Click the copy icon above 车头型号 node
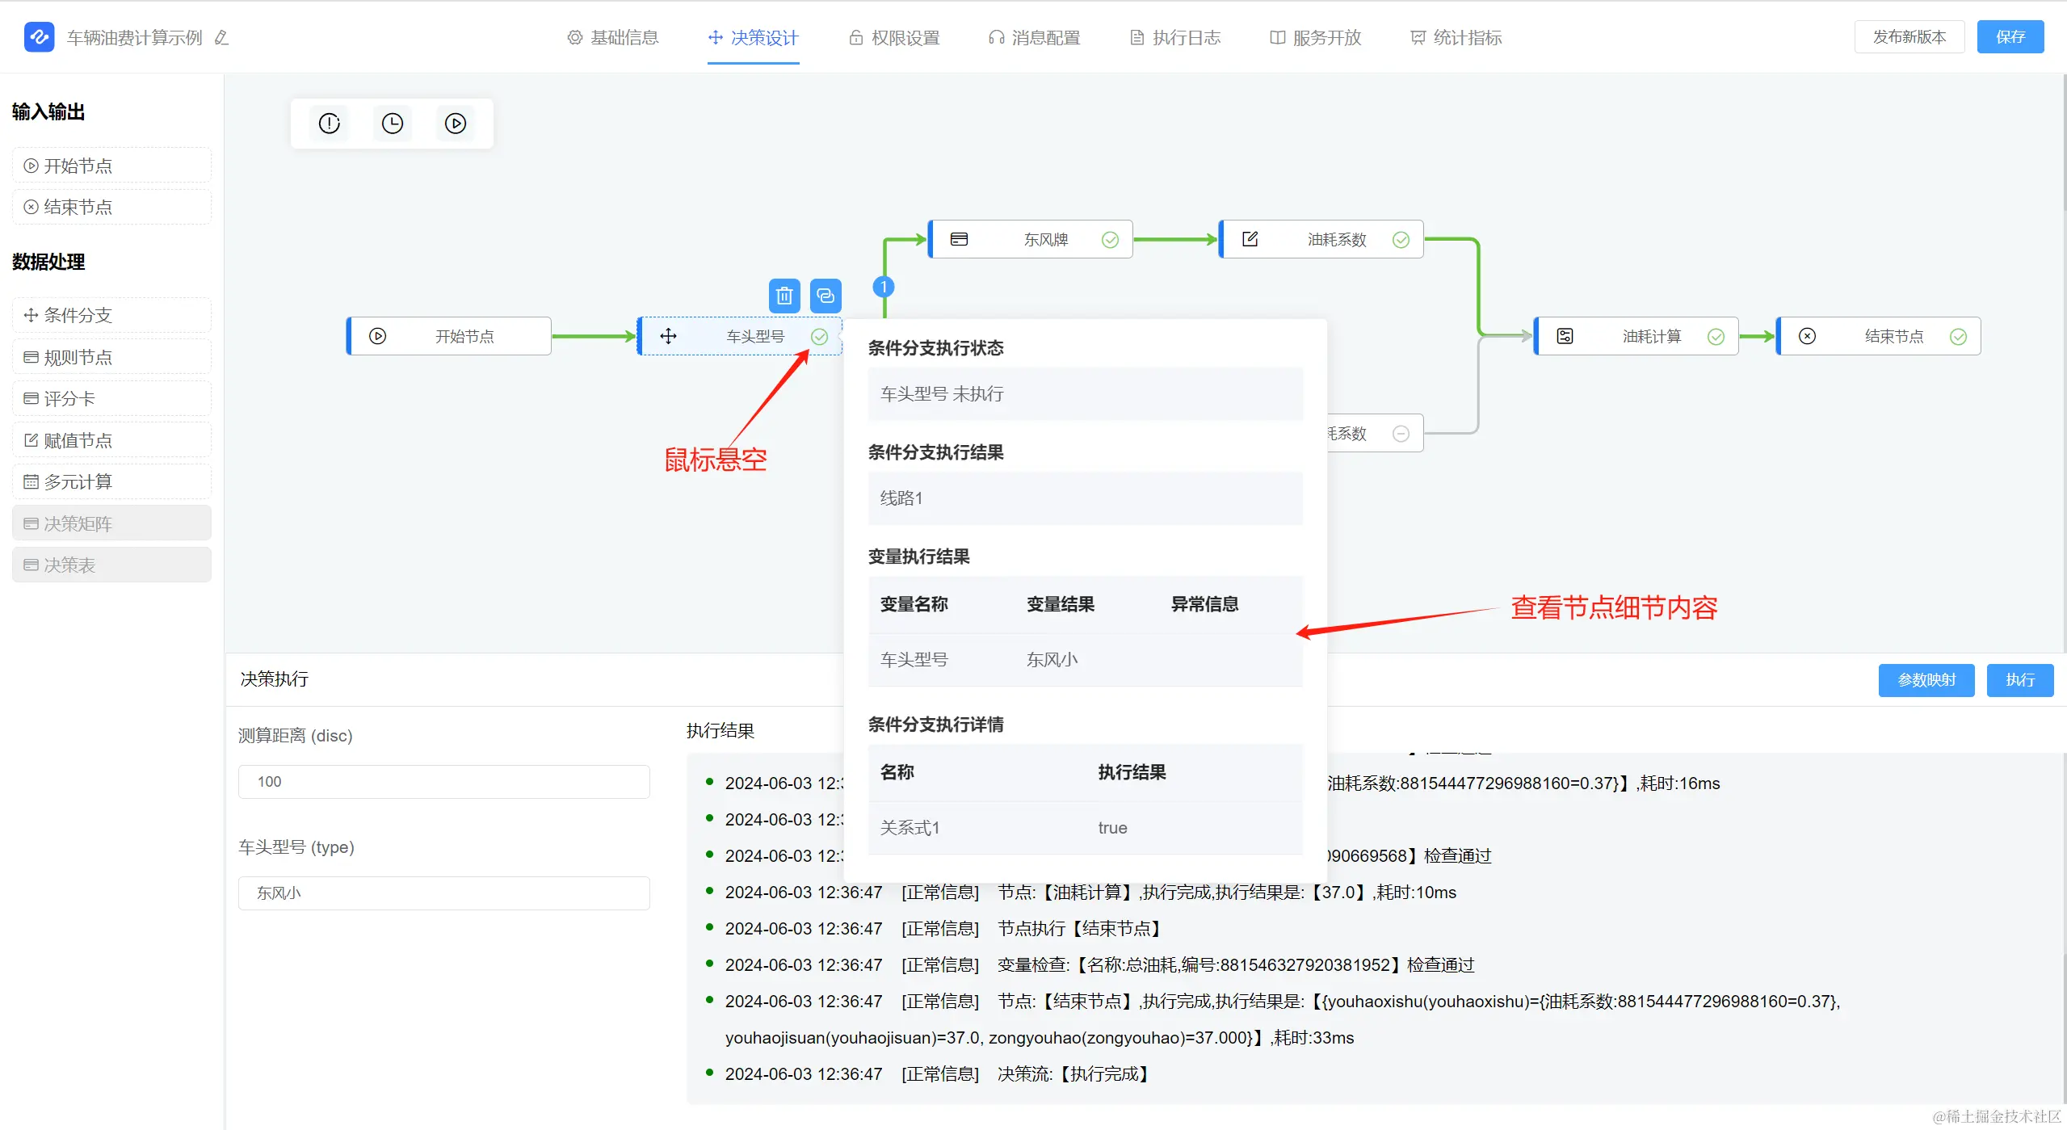 click(x=825, y=296)
